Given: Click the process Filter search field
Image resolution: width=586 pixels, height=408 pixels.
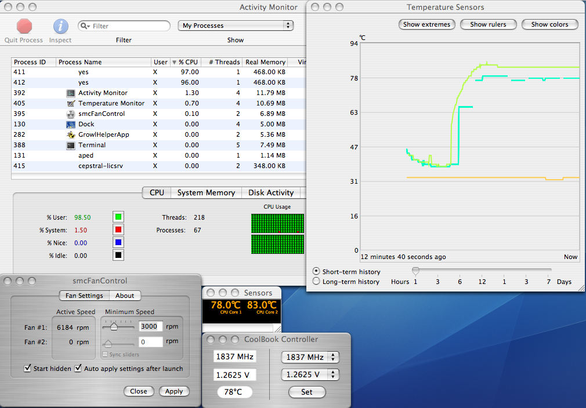Looking at the screenshot, I should (x=124, y=25).
